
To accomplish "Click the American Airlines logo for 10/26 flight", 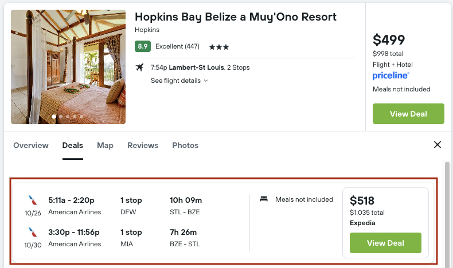I will [x=32, y=200].
